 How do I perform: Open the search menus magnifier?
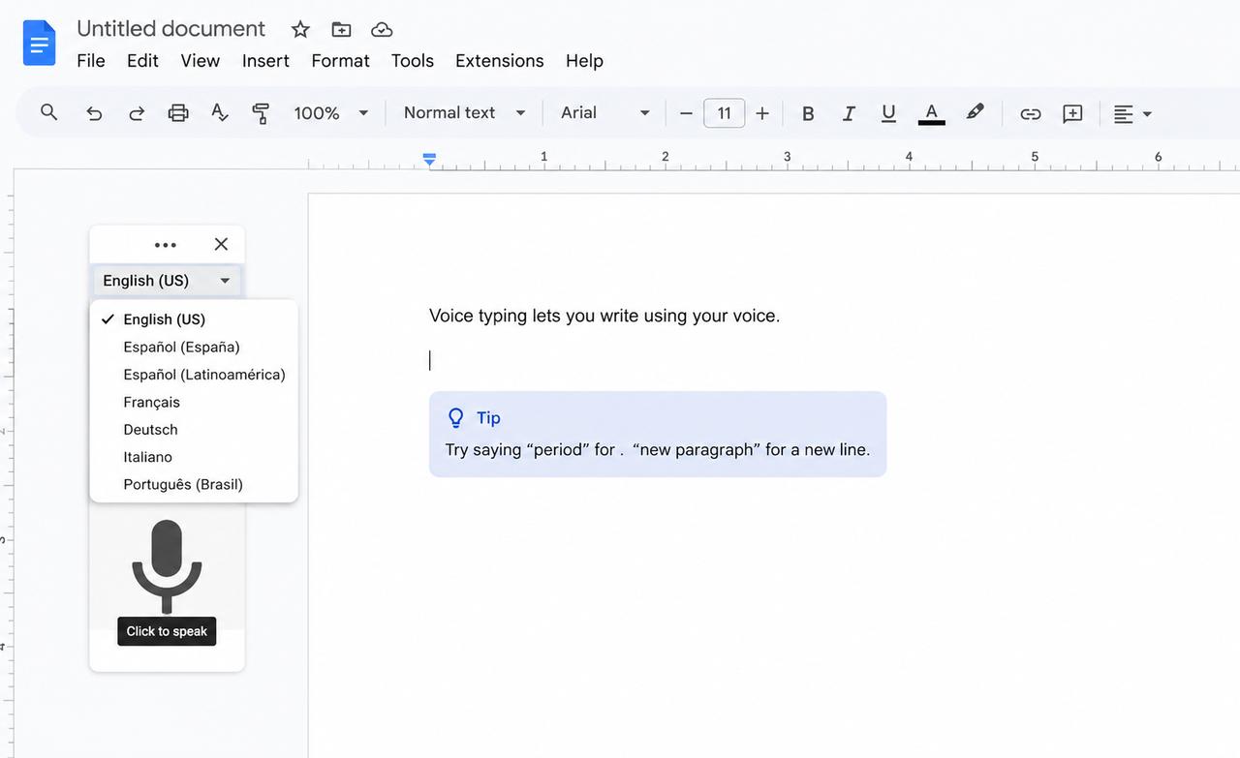pyautogui.click(x=49, y=112)
